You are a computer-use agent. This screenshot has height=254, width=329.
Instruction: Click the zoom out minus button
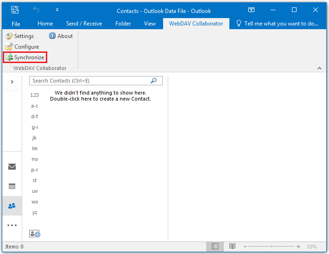[245, 247]
